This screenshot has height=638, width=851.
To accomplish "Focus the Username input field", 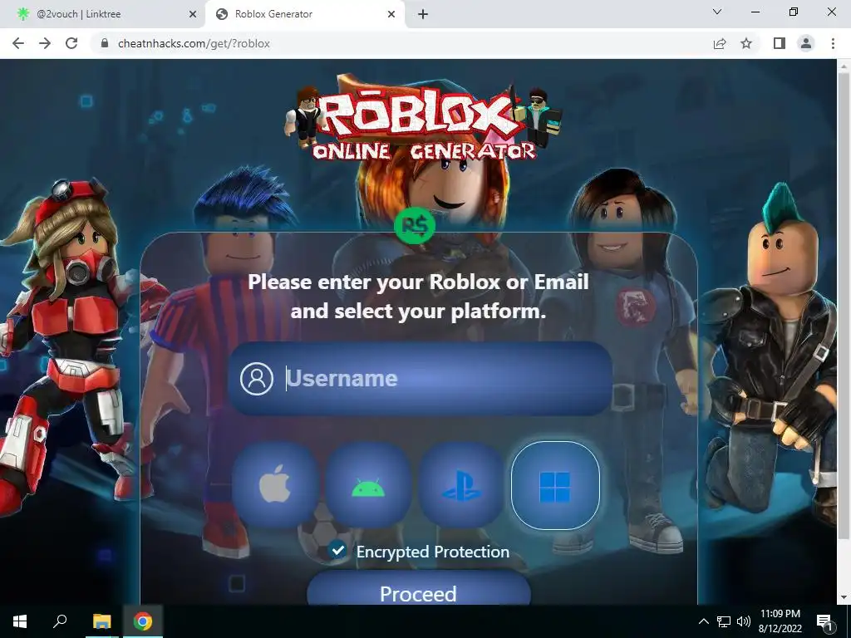I will (x=420, y=379).
